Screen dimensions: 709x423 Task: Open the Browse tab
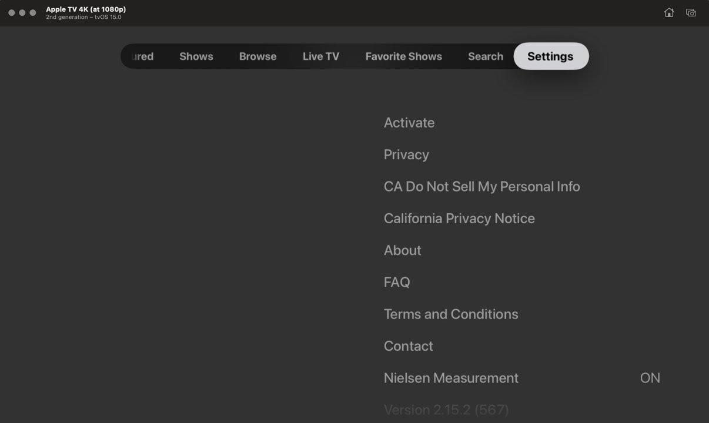tap(257, 56)
